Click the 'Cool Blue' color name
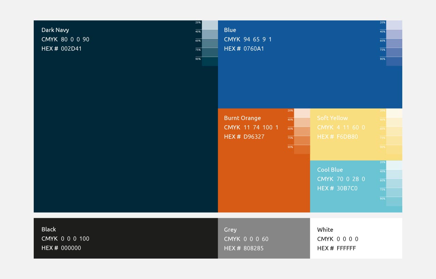This screenshot has height=279, width=436. click(330, 170)
